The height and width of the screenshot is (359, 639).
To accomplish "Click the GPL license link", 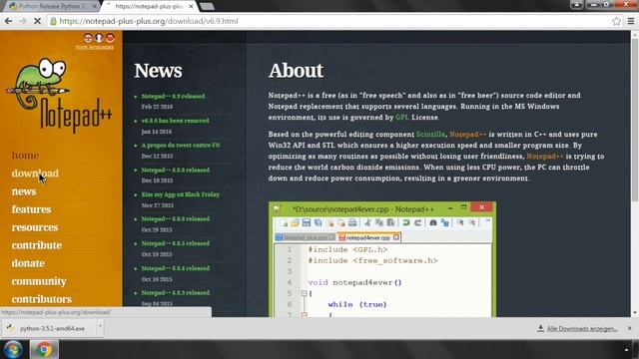I will point(401,118).
